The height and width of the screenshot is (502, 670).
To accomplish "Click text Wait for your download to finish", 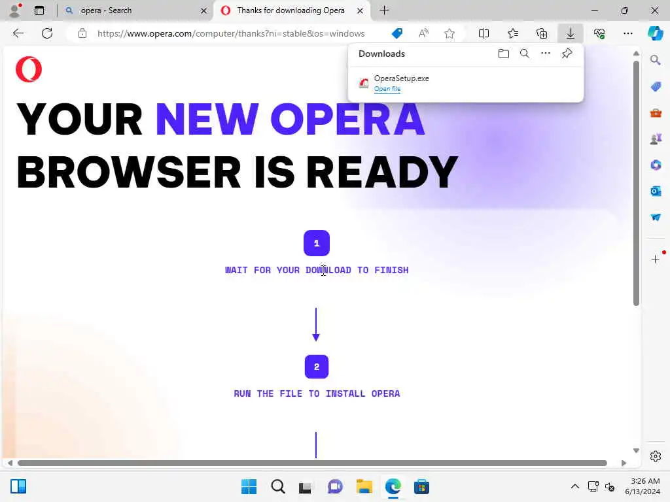I will pos(317,270).
